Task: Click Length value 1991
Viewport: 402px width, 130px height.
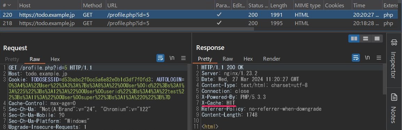Action: click(x=277, y=15)
